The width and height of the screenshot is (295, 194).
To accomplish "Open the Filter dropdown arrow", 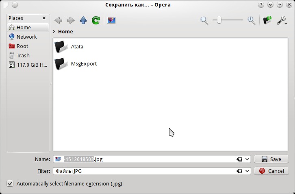I will click(x=247, y=171).
